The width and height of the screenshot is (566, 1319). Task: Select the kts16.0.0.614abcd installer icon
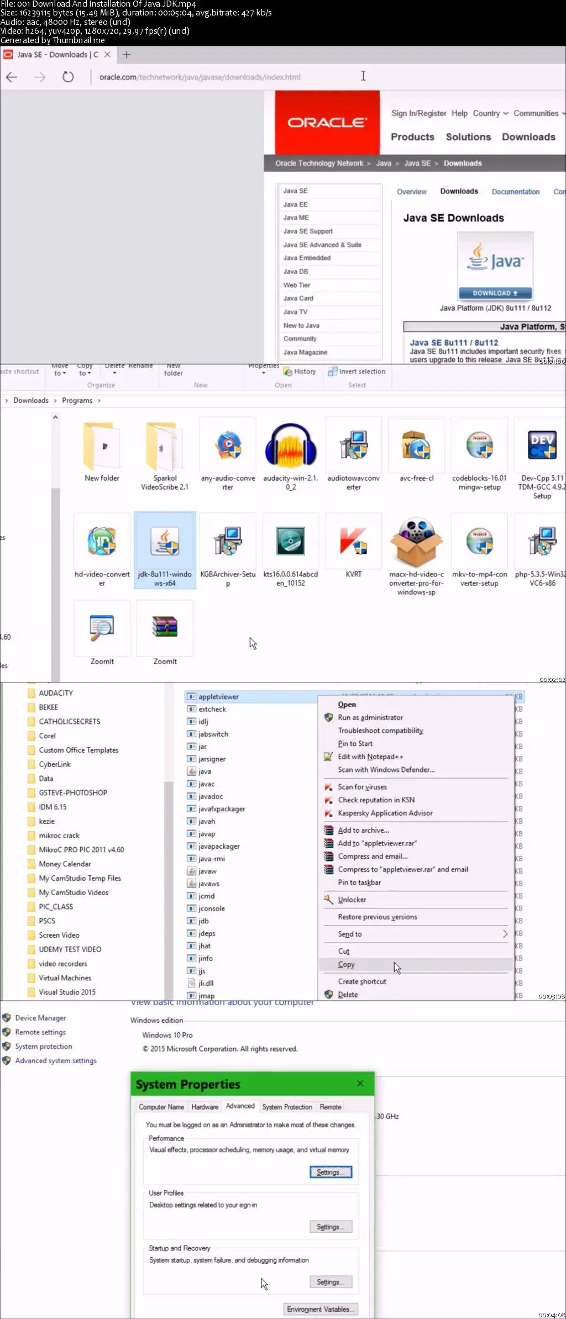tap(291, 541)
